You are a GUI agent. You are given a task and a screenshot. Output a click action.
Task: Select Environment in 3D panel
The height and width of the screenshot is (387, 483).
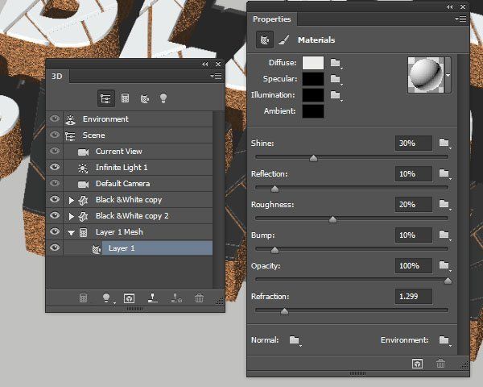pos(105,119)
